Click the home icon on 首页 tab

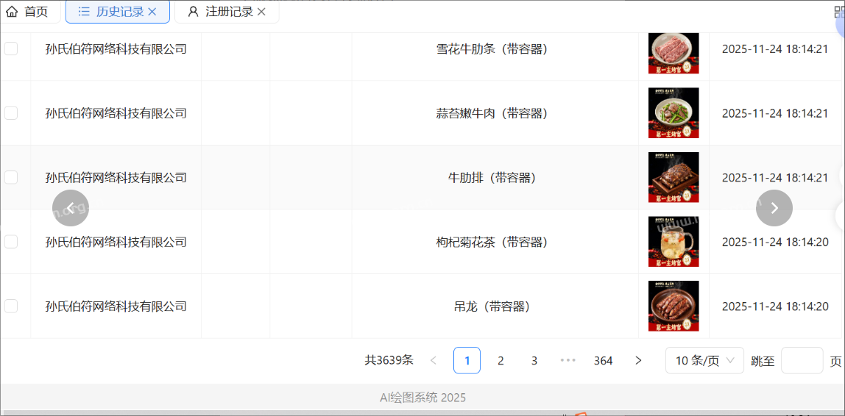click(x=12, y=12)
